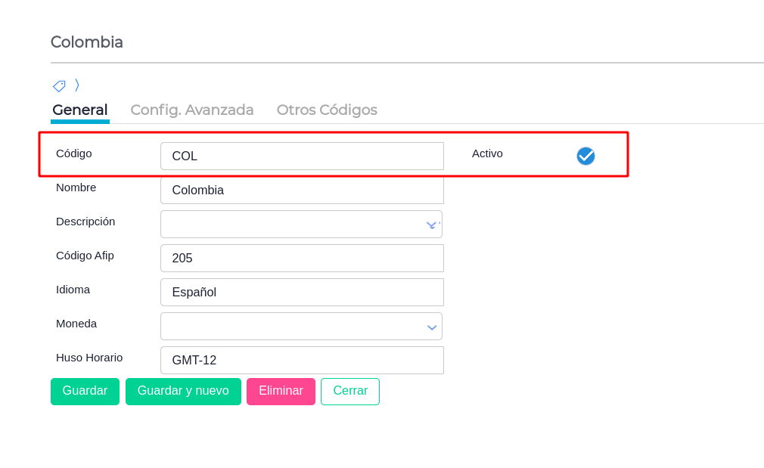764x468 pixels.
Task: Click the Colombia page title
Action: tap(87, 42)
